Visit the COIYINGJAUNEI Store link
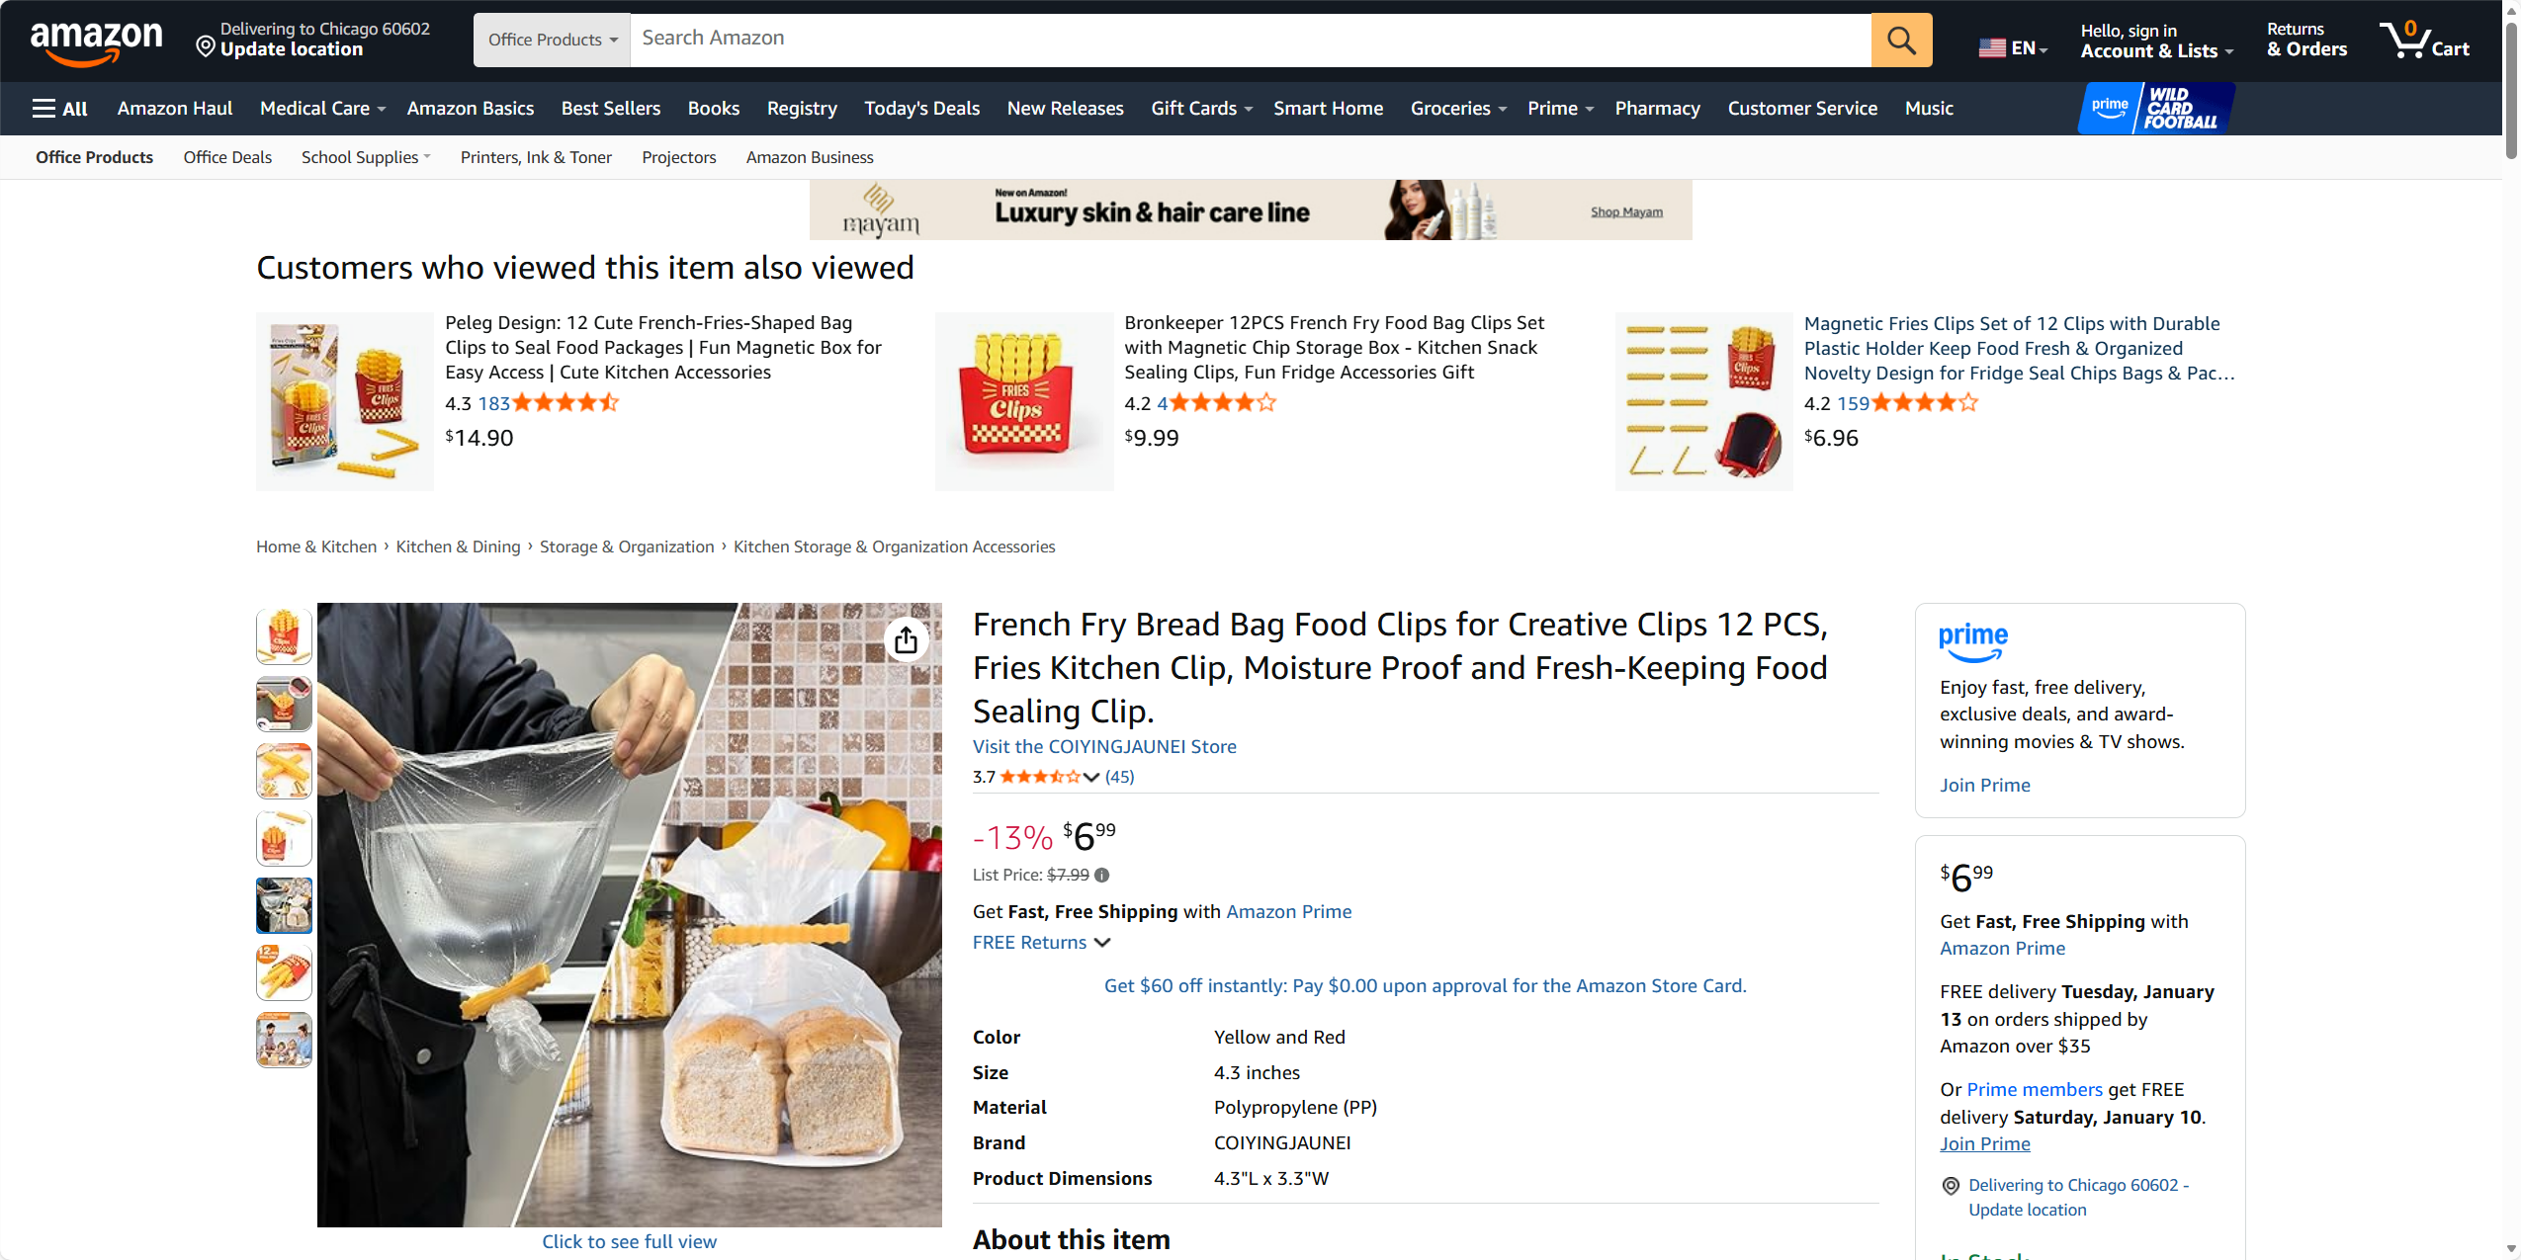 coord(1104,746)
